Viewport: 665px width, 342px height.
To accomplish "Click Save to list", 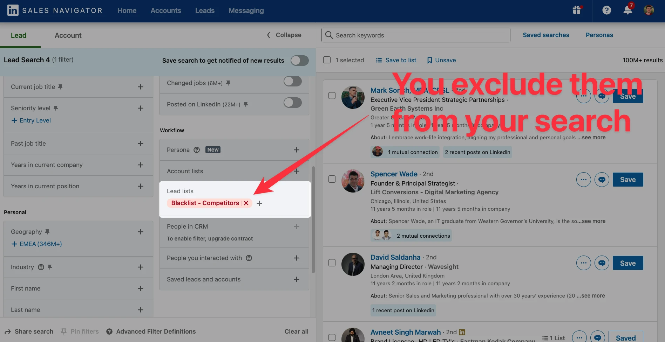I will [396, 60].
